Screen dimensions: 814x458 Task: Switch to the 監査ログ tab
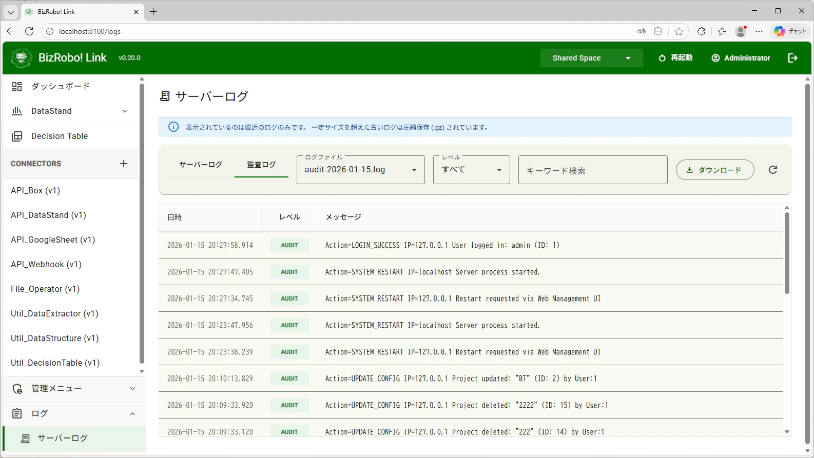tap(261, 165)
